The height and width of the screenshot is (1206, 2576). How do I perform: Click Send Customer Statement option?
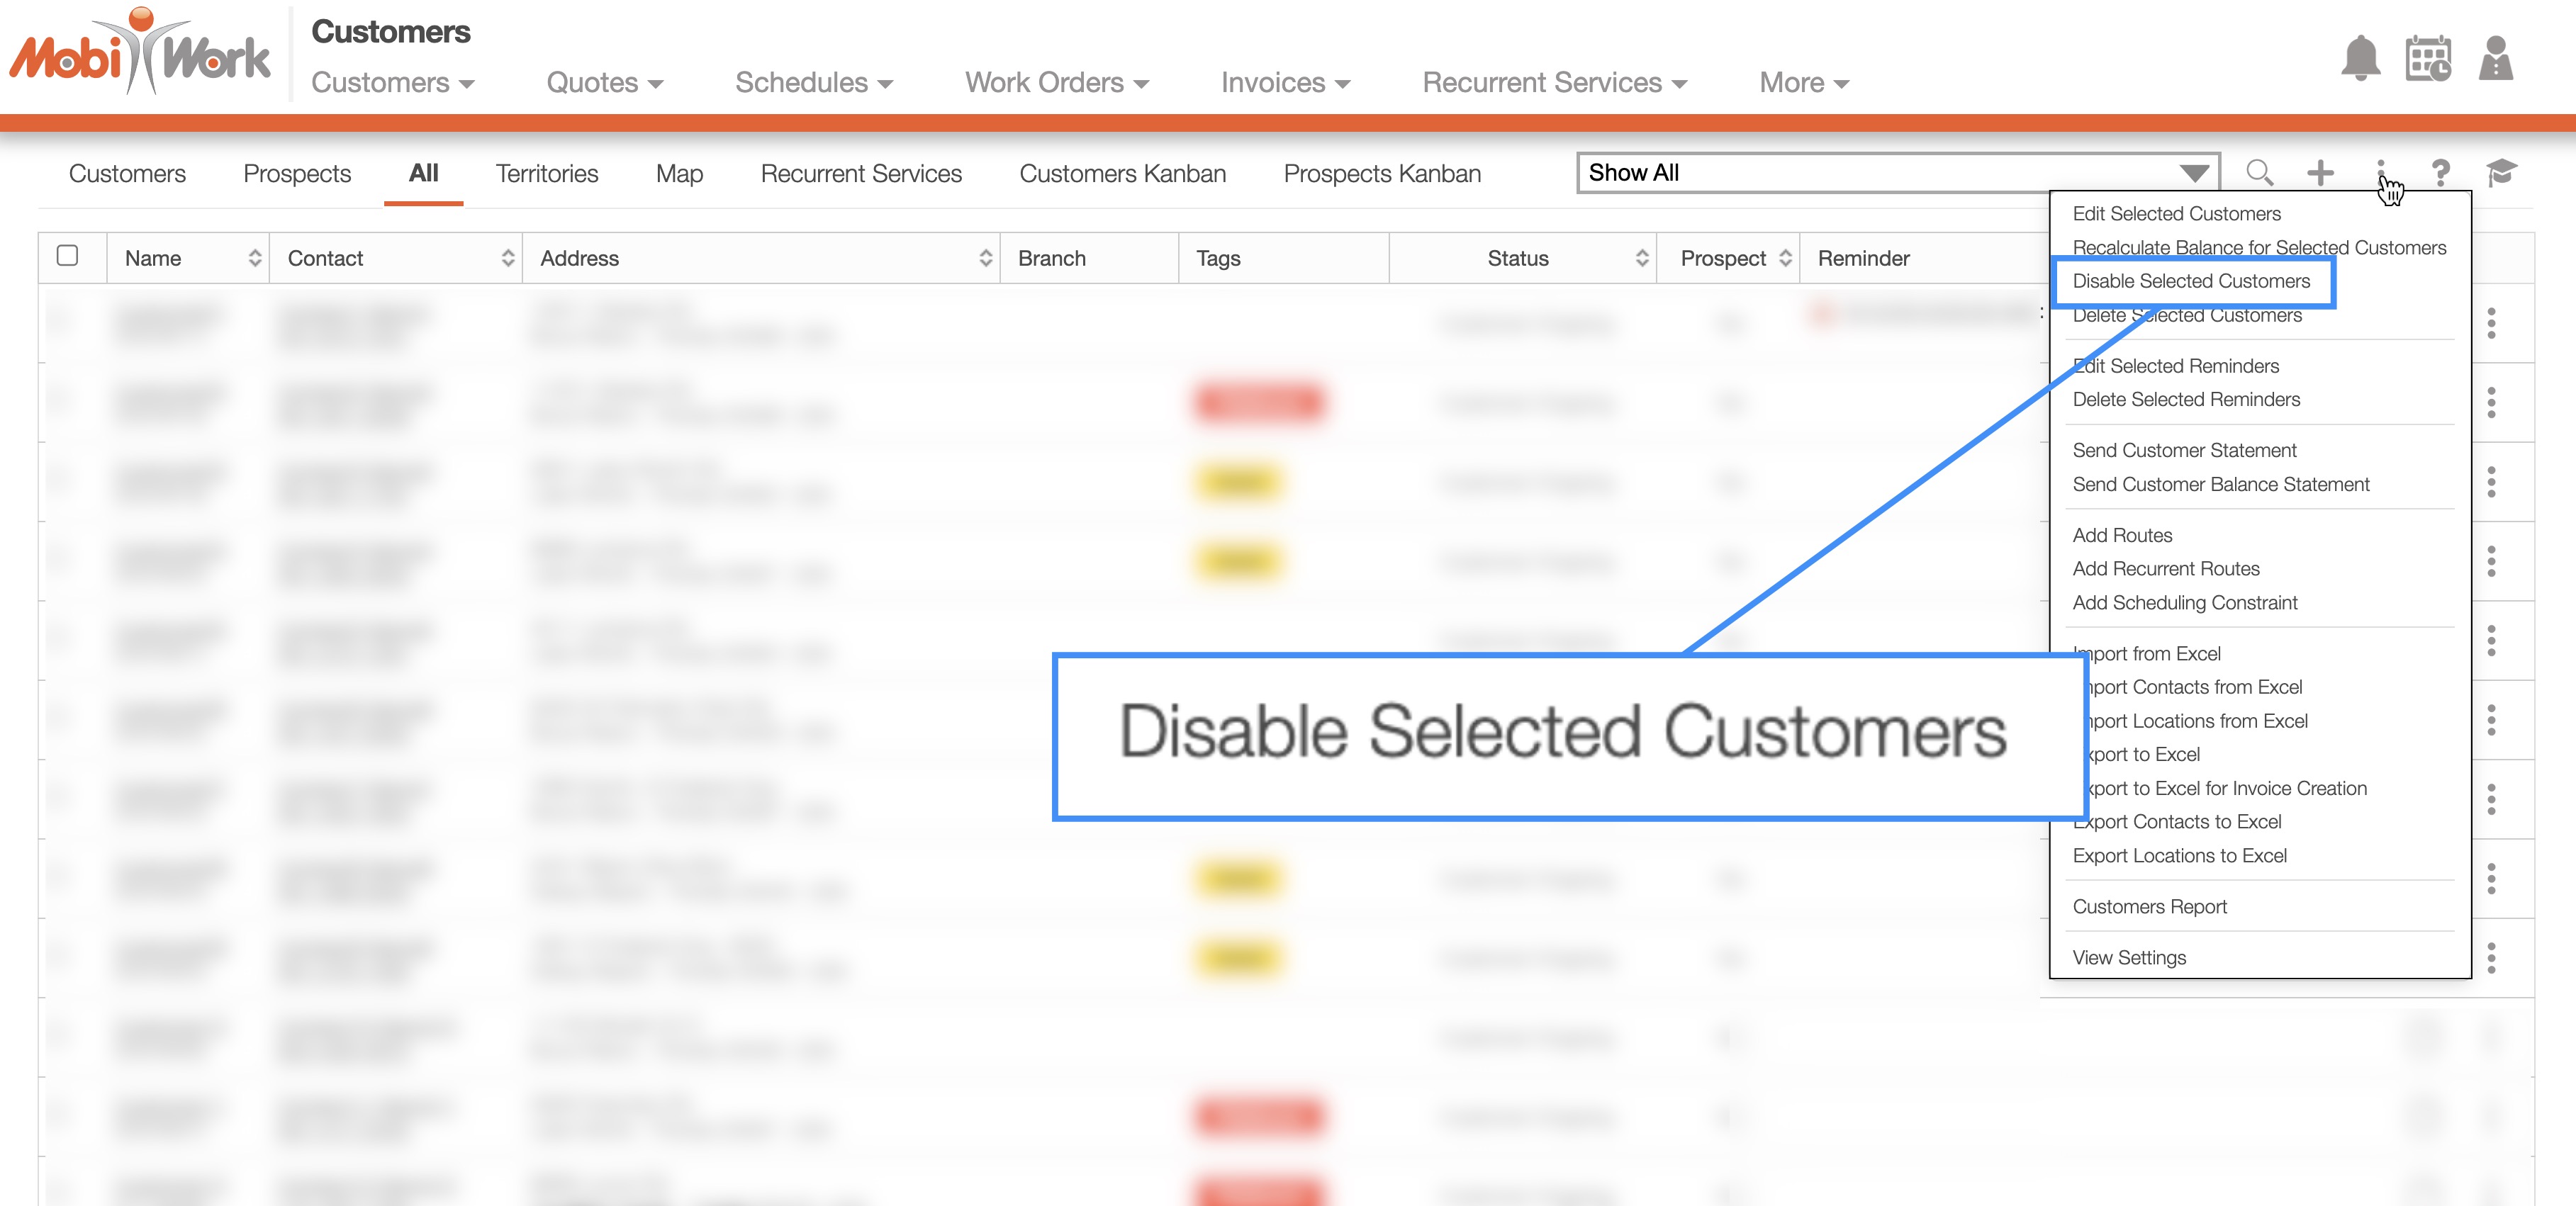(x=2184, y=450)
